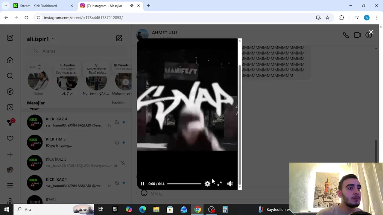
Task: Open Epic Games launcher from taskbar
Action: (115, 210)
